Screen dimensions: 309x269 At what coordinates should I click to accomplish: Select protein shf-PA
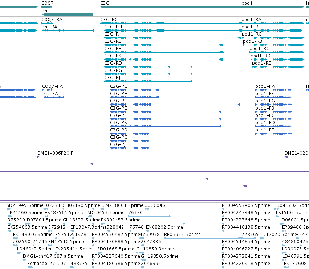click(51, 94)
